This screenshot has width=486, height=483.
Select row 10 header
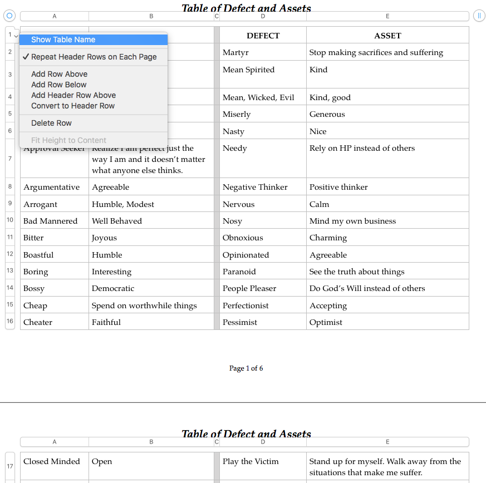click(10, 220)
